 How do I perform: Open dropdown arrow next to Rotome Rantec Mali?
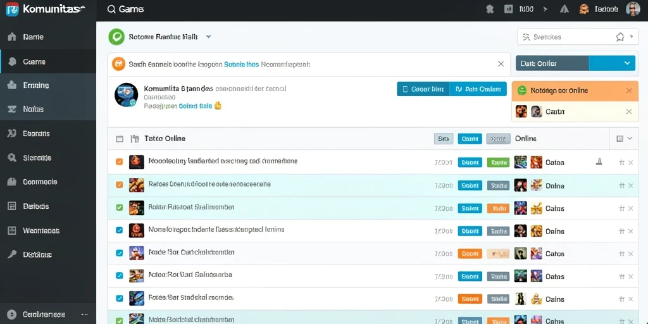(209, 37)
